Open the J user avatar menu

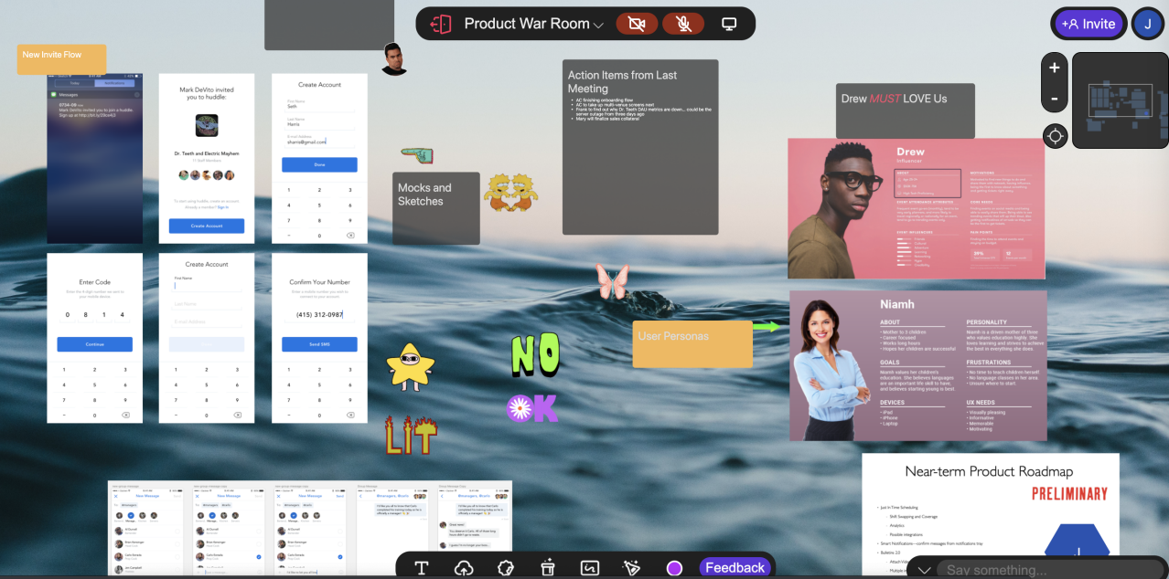1147,24
